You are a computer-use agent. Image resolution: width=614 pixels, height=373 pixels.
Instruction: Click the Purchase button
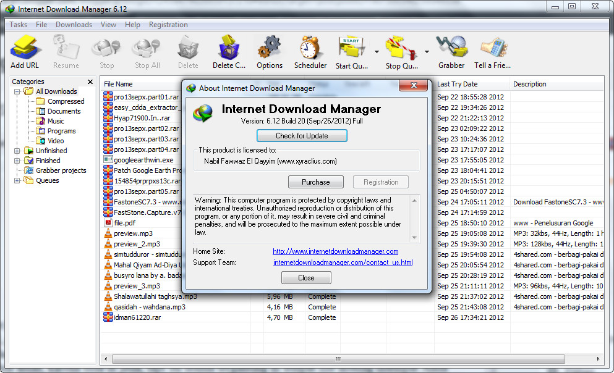click(315, 182)
